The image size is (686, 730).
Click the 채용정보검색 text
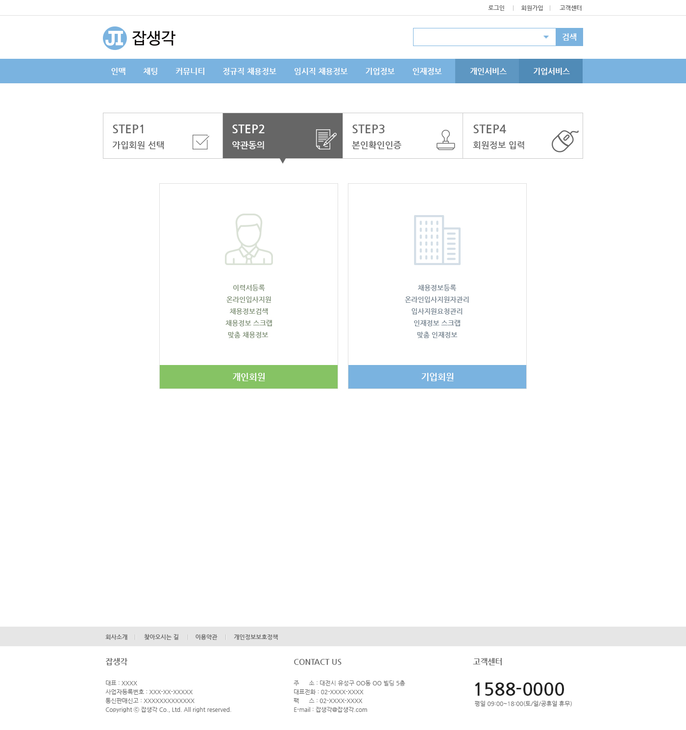[x=249, y=311]
